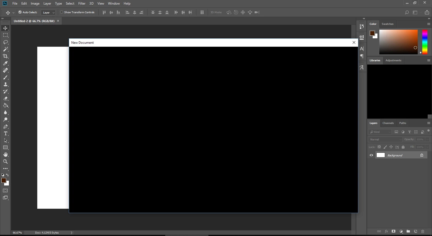
Task: Open the Edit Toolbar ellipsis menu
Action: [5, 168]
